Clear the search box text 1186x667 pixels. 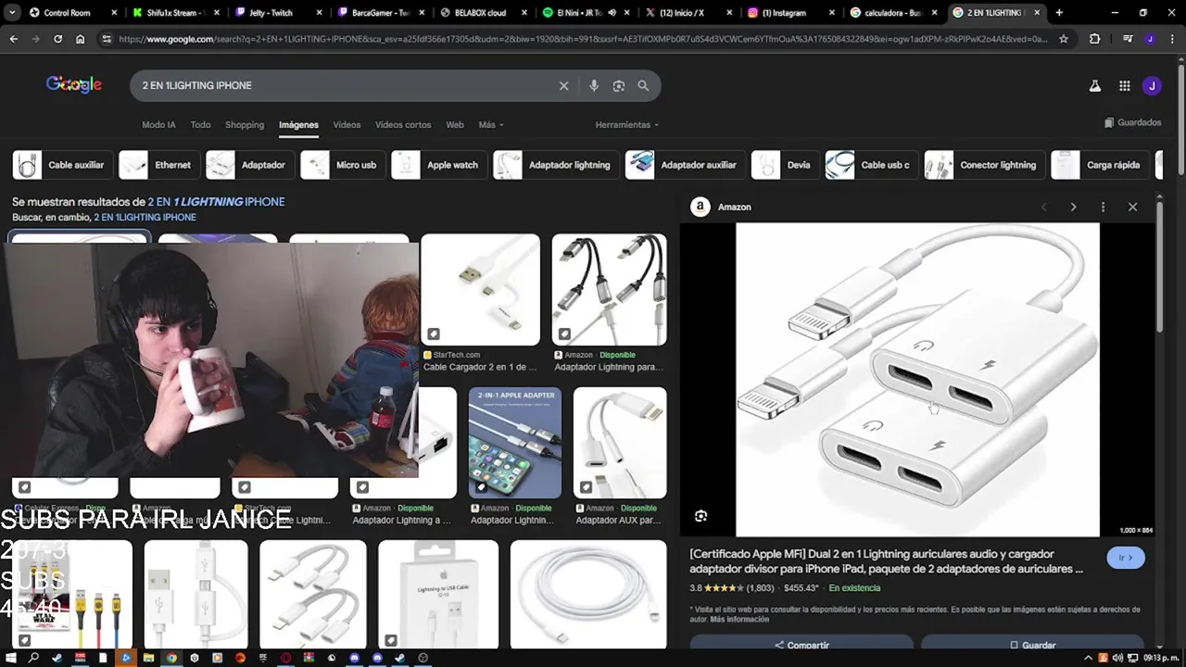[x=563, y=85]
